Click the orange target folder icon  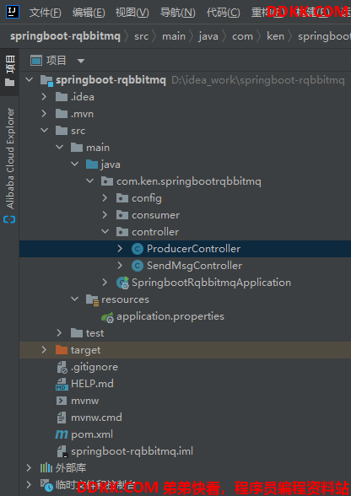point(62,350)
